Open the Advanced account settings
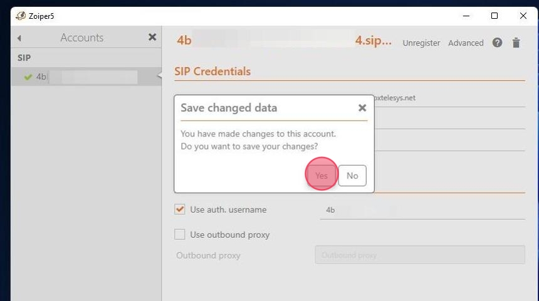This screenshot has width=539, height=301. [466, 43]
